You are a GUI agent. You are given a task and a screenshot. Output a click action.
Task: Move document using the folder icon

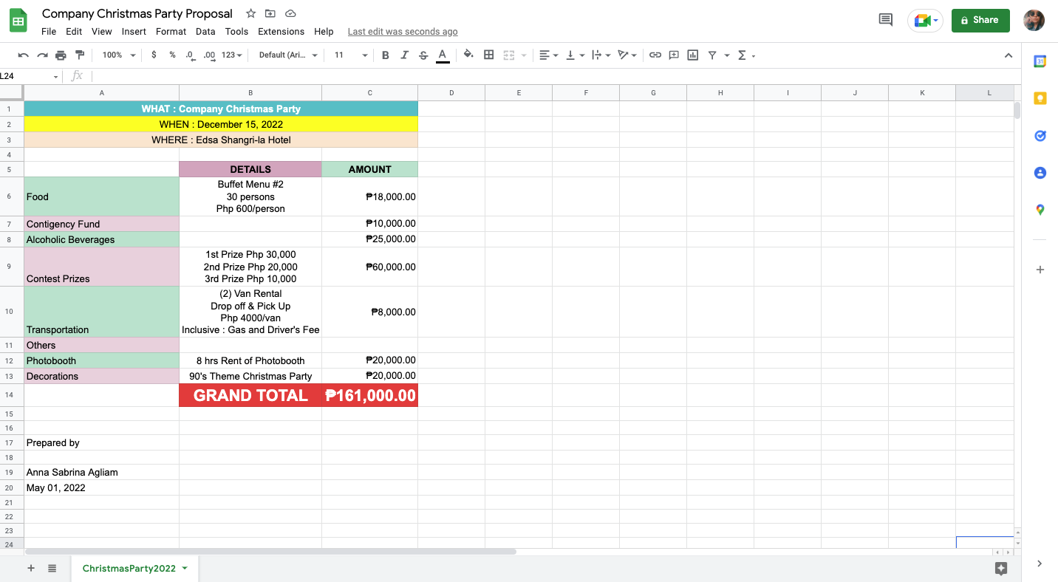pos(270,14)
